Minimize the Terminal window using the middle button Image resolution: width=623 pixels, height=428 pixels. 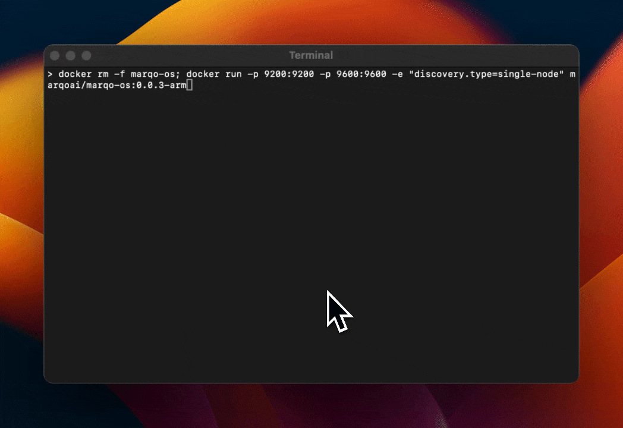point(71,55)
